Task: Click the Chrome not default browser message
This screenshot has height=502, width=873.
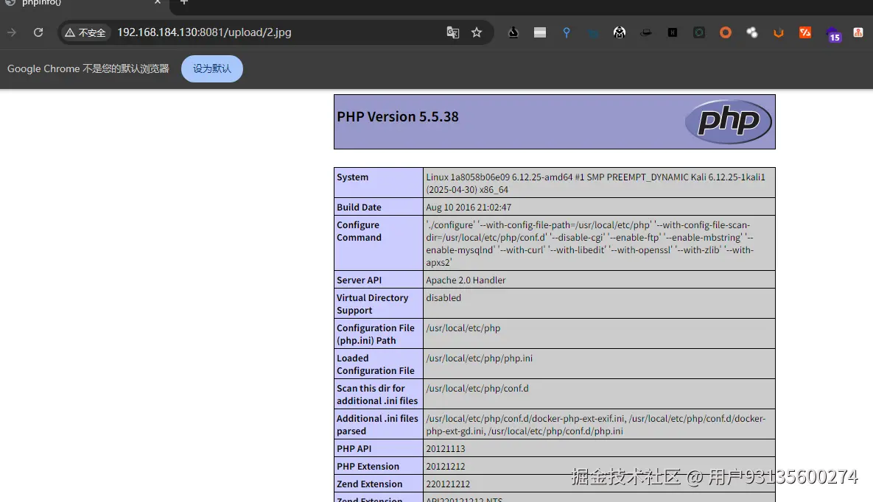Action: point(88,68)
